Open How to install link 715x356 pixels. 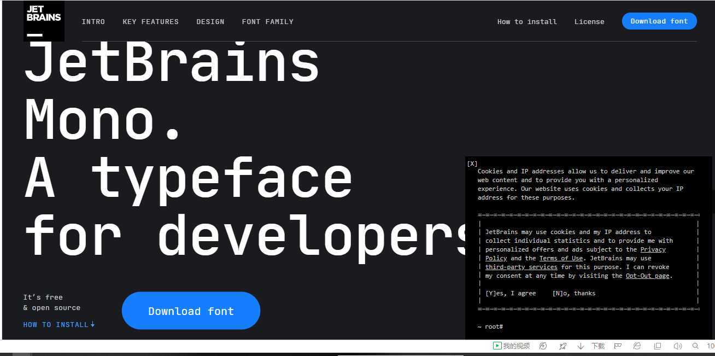[x=527, y=22]
